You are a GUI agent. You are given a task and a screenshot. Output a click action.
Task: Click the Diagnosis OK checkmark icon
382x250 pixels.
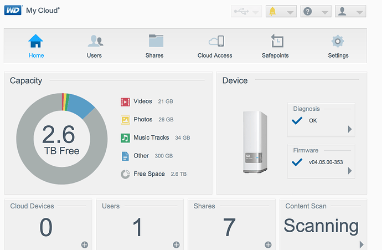tap(297, 120)
